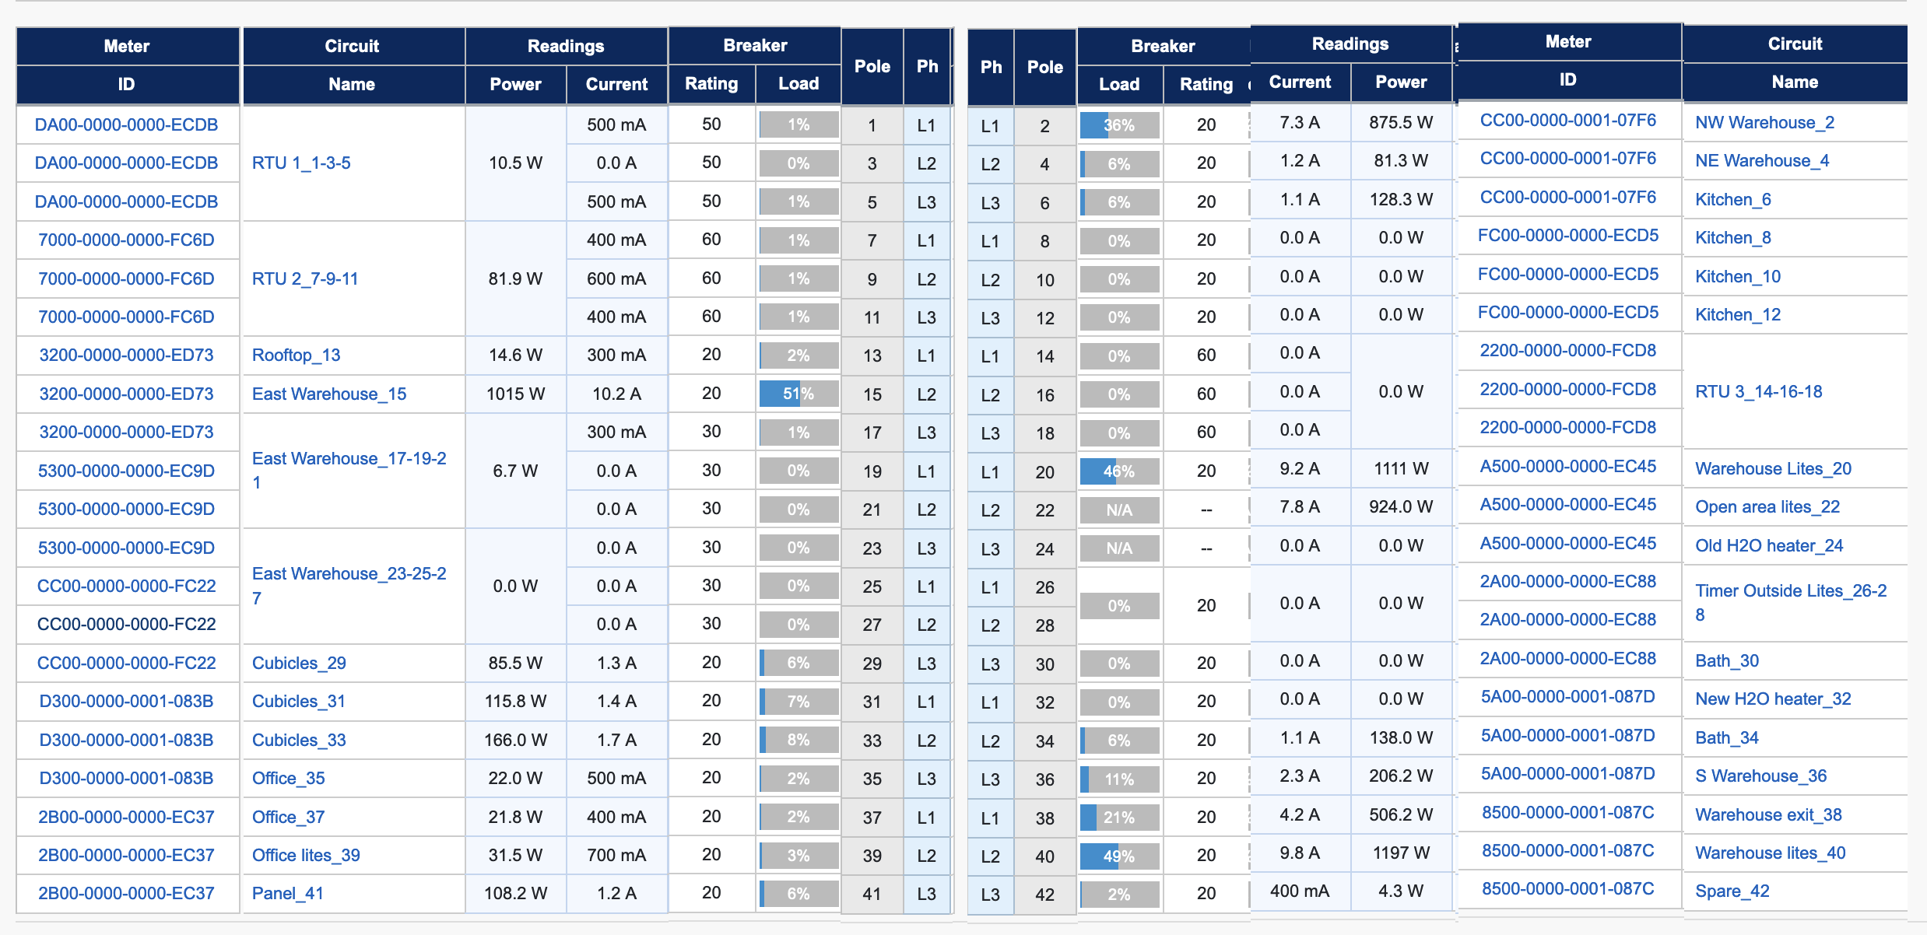The height and width of the screenshot is (935, 1927).
Task: Click the Rooftop_13 circuit name
Action: (296, 355)
